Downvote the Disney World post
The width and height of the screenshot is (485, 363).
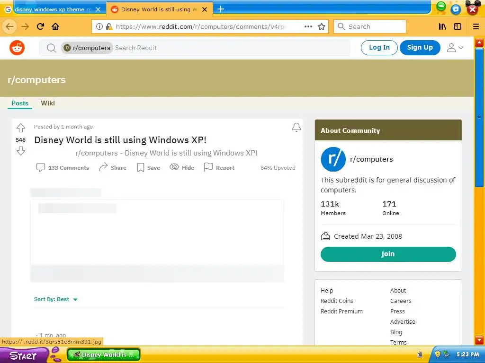tap(21, 151)
